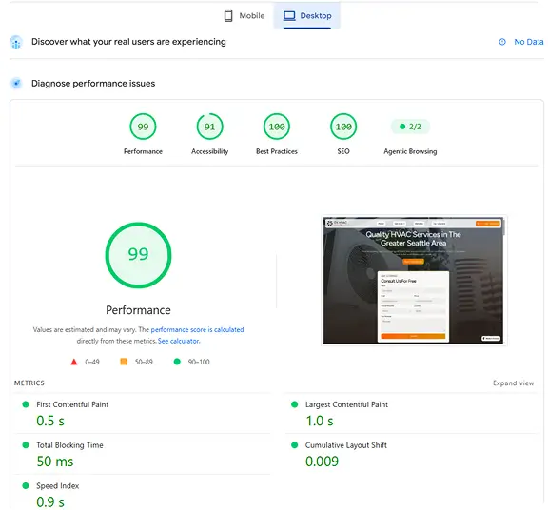548x511 pixels.
Task: Click Diagnose performance issues heading
Action: coord(93,83)
